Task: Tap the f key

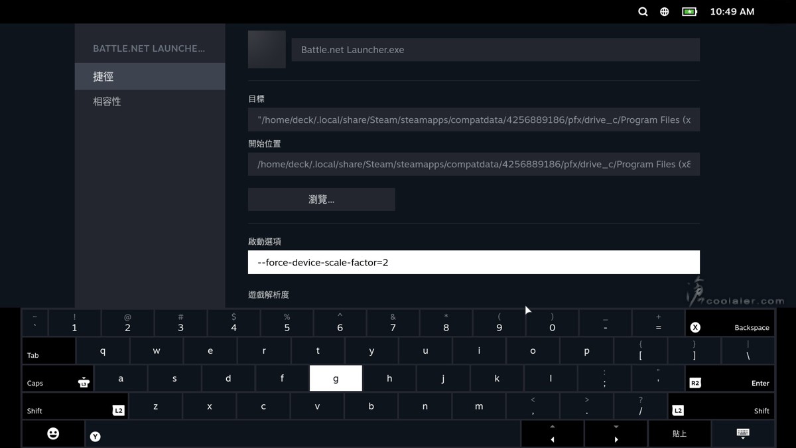Action: pyautogui.click(x=282, y=378)
